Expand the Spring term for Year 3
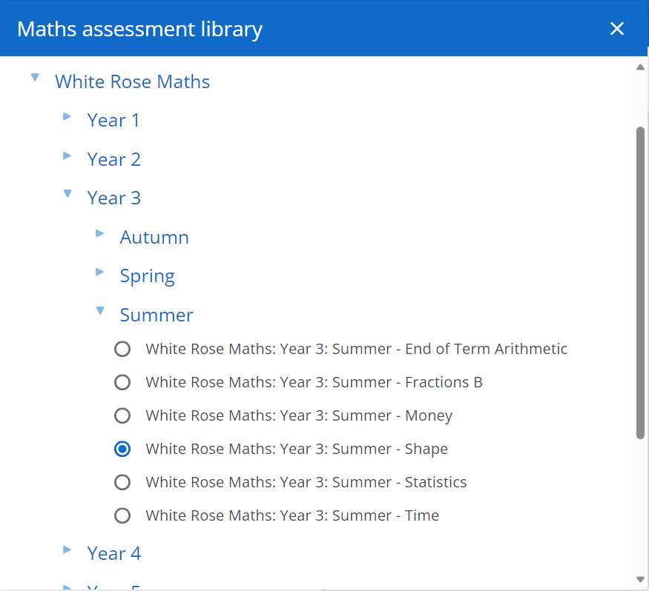Screen dimensions: 649x591 [100, 272]
